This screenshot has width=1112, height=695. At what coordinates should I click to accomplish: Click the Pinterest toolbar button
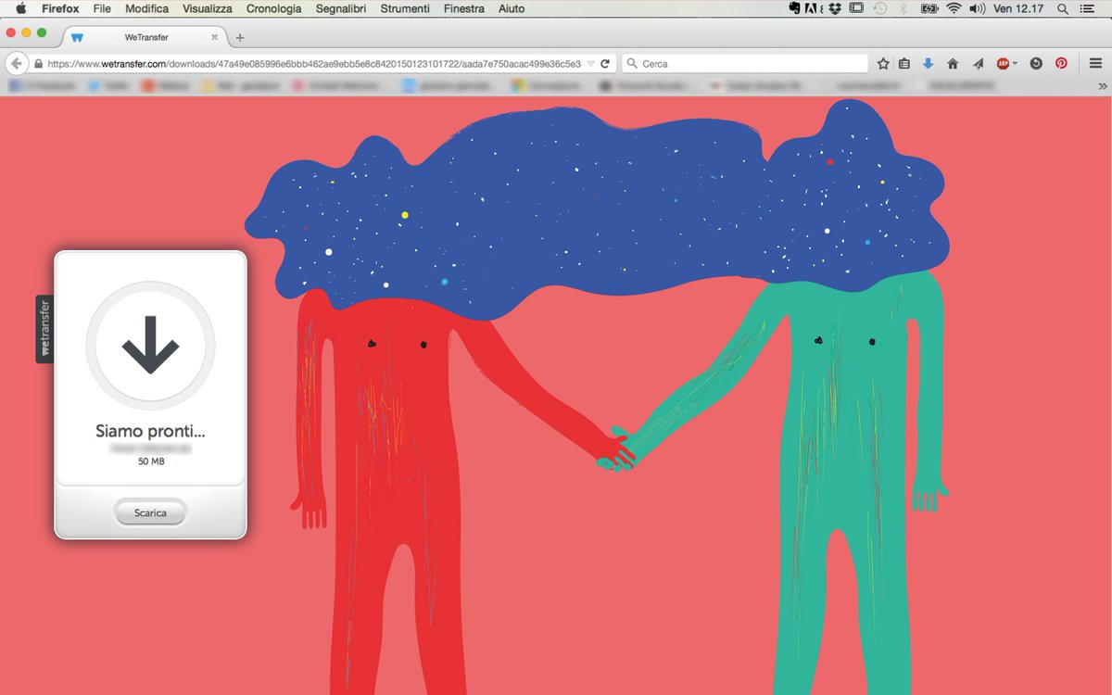coord(1061,64)
